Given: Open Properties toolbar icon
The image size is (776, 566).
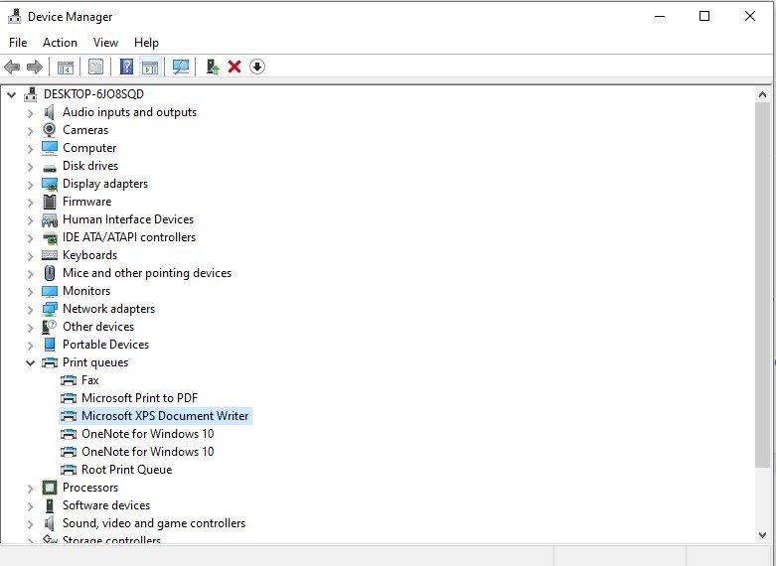Looking at the screenshot, I should 95,67.
